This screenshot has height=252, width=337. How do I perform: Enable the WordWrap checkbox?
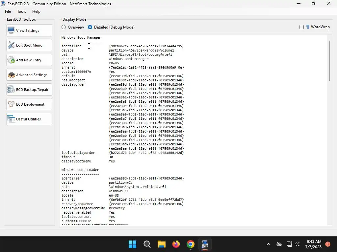301,27
